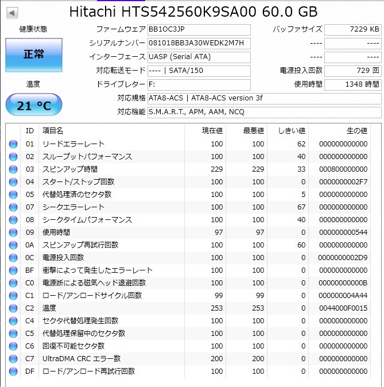Click the previous disk arrow button
384x387 pixels.
coord(12,13)
